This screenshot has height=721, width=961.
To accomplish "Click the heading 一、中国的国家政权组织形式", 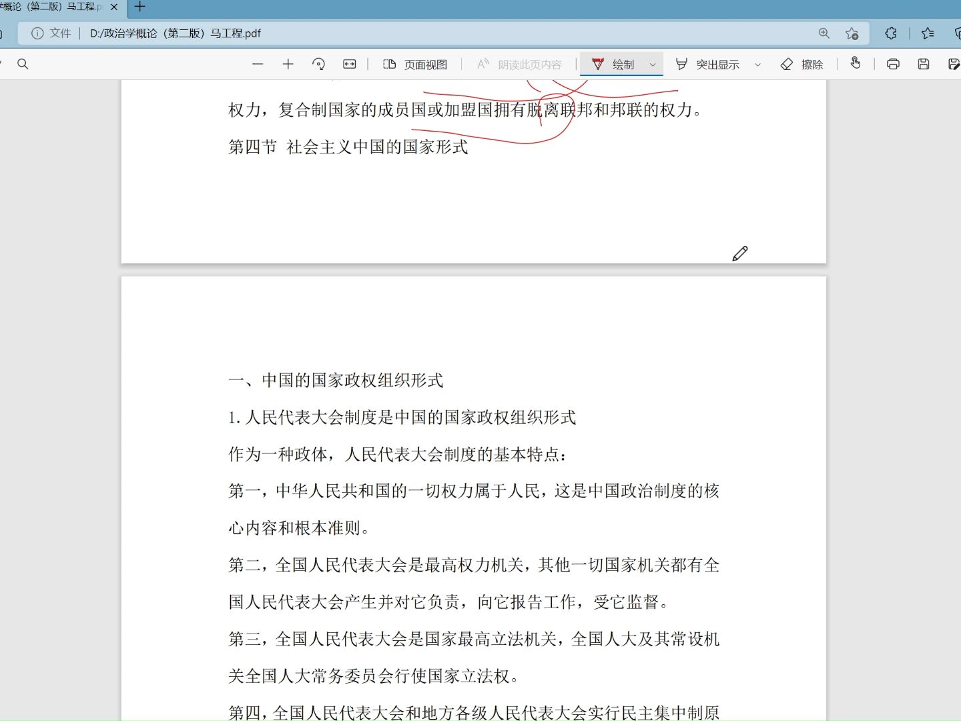I will (x=336, y=381).
